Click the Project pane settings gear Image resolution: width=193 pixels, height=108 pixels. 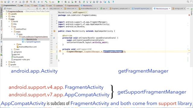tap(44, 9)
